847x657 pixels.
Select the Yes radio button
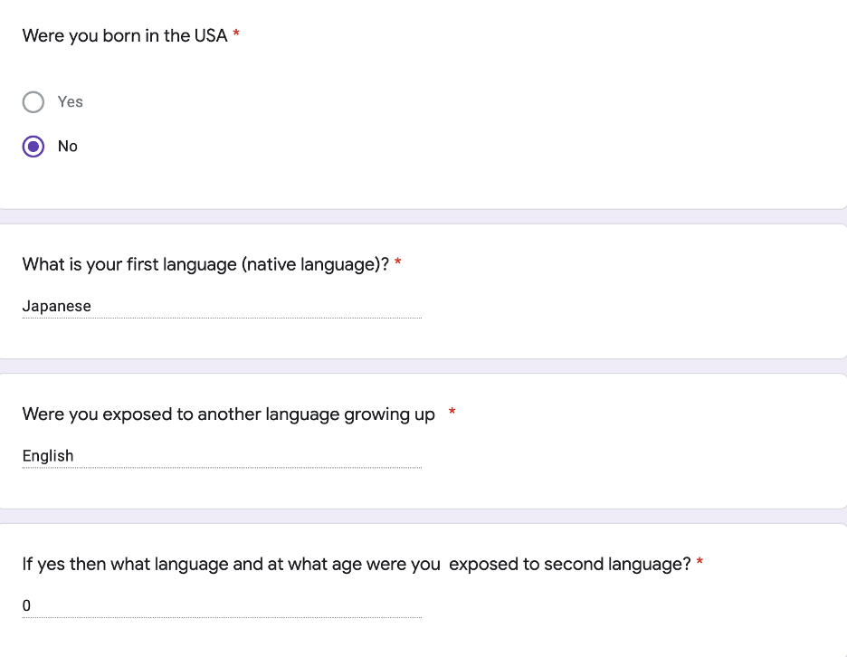(33, 102)
